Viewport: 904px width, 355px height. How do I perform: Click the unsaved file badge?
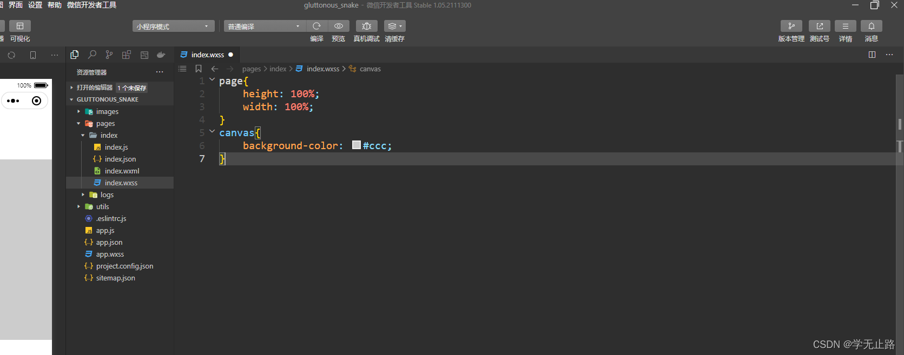tap(132, 88)
